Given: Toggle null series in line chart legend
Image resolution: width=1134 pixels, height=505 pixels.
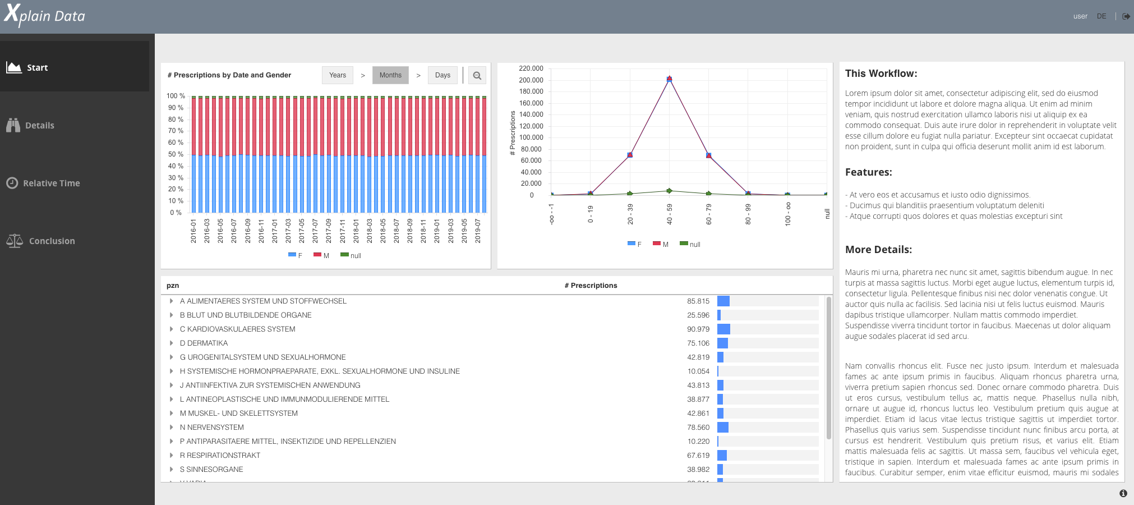Looking at the screenshot, I should [690, 244].
